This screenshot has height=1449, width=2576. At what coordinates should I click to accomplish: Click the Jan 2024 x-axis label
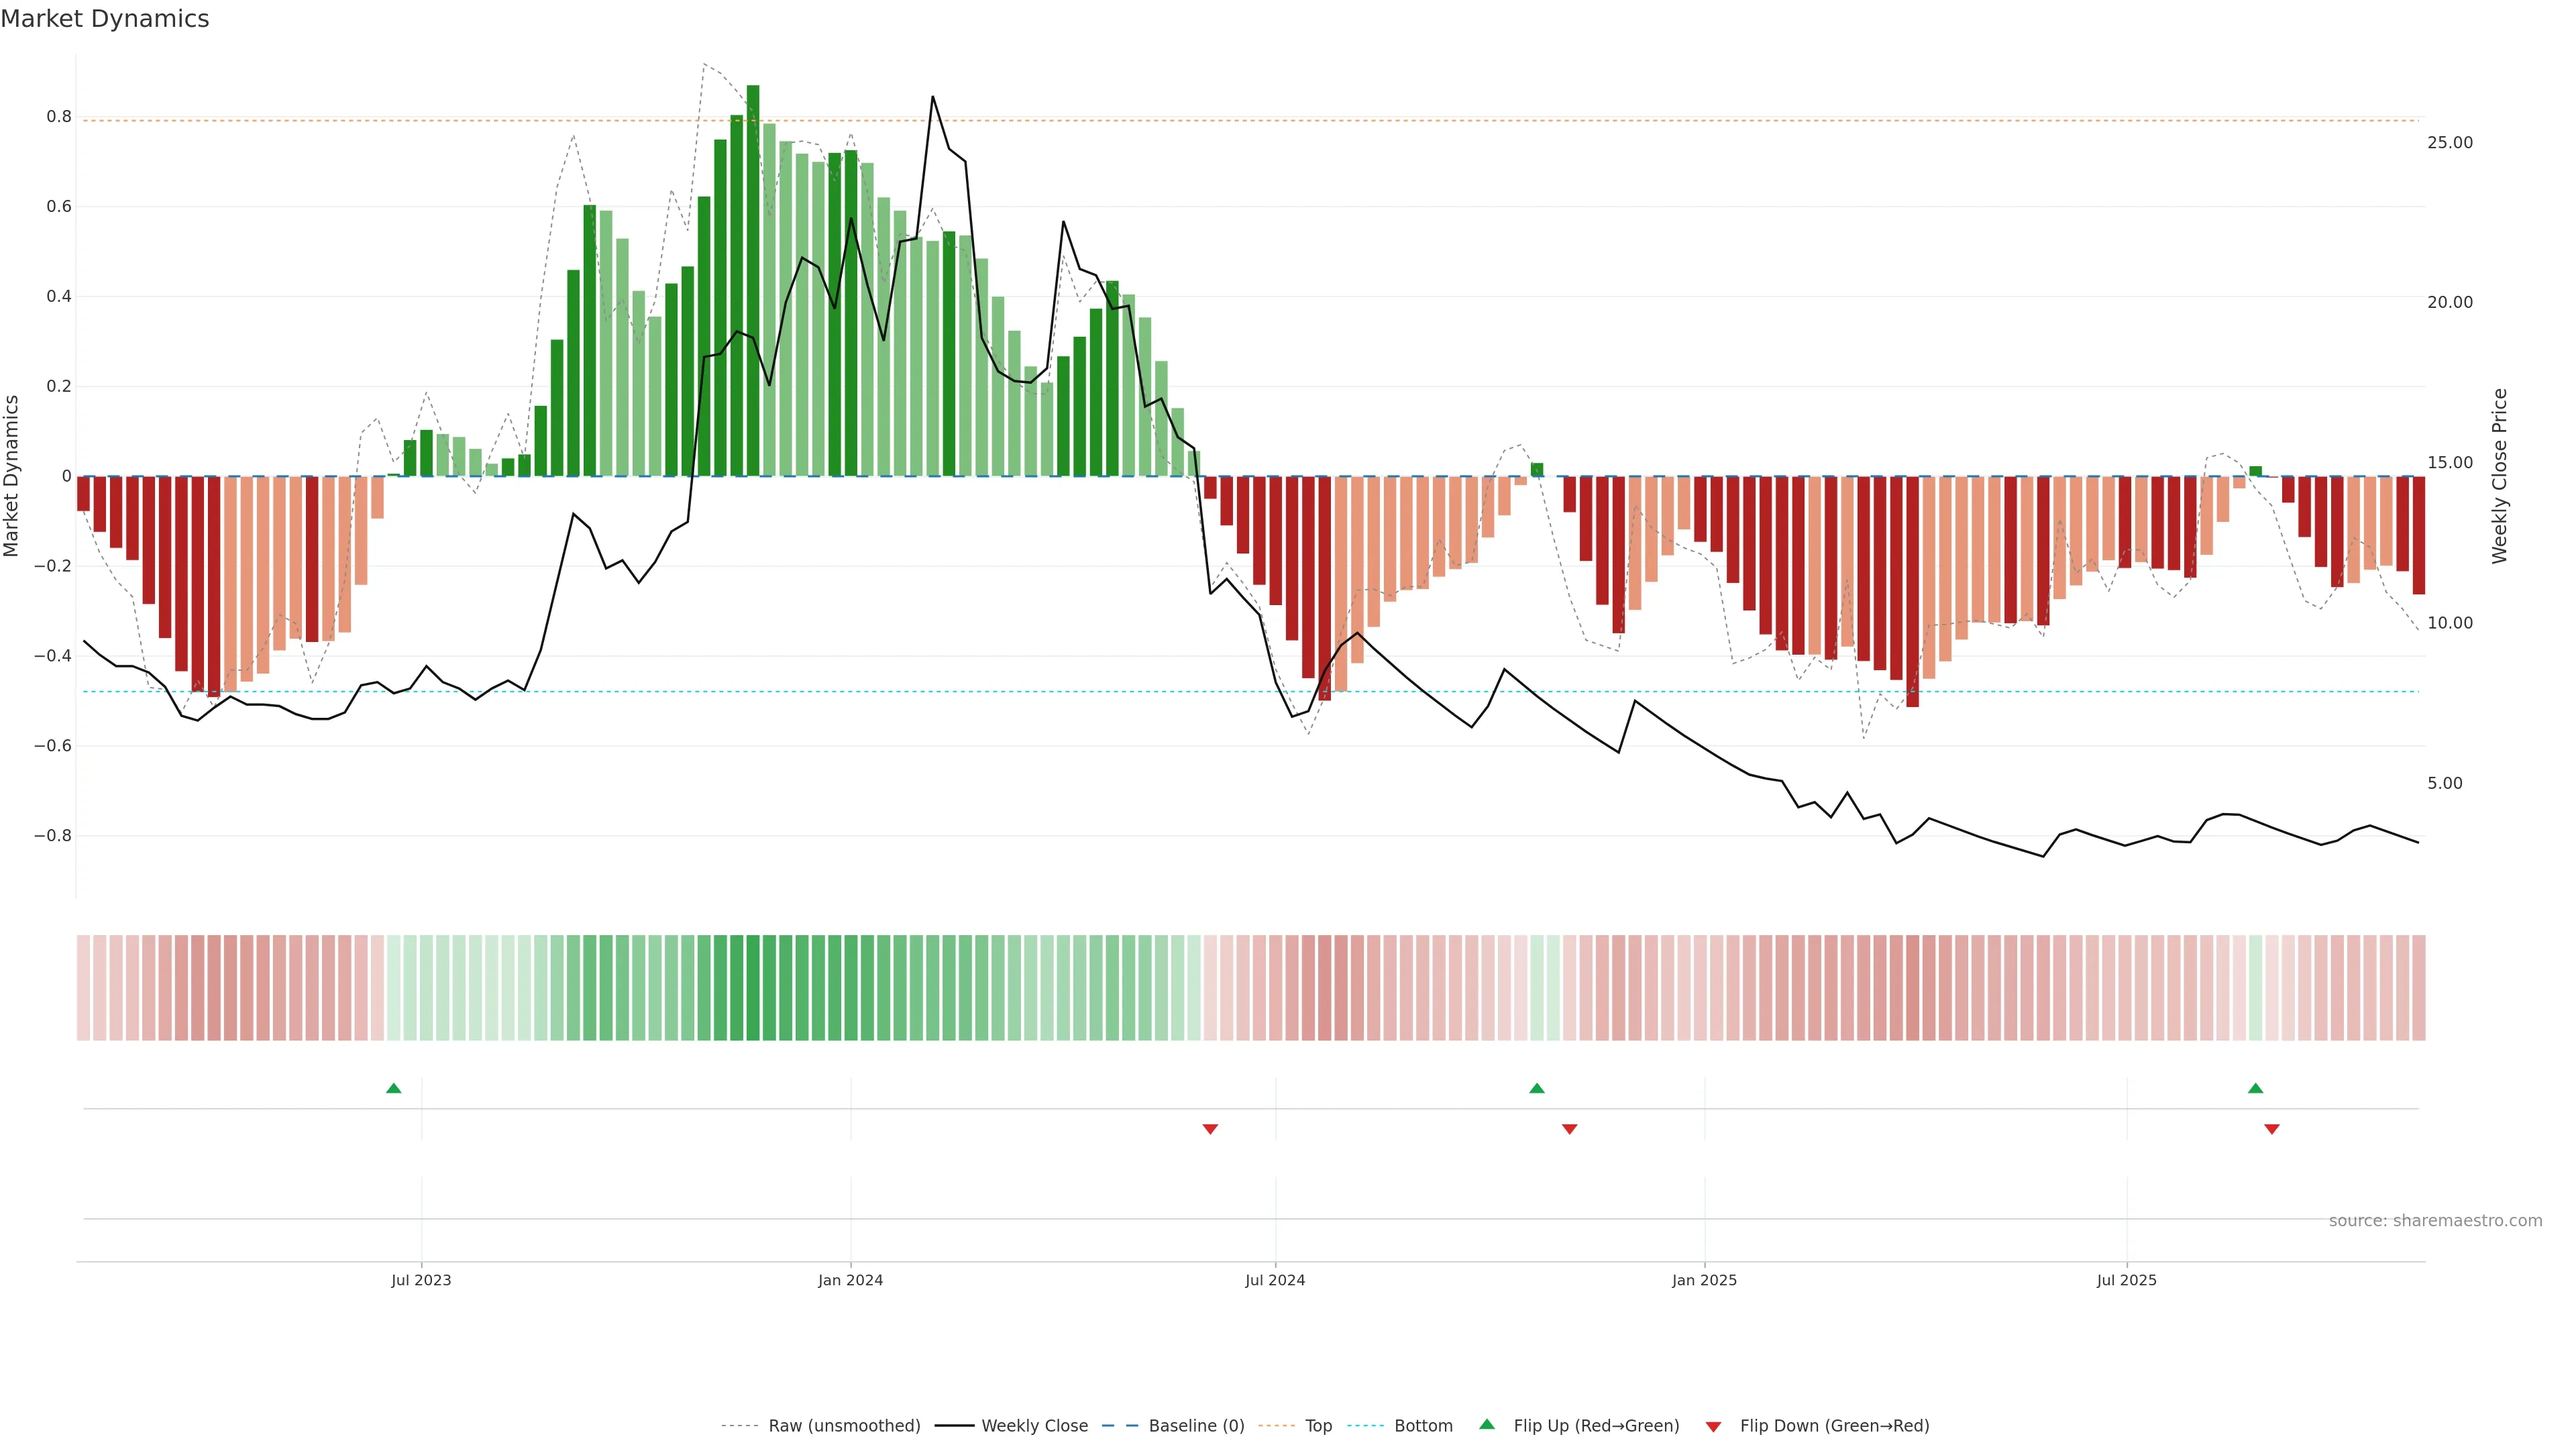(850, 1280)
